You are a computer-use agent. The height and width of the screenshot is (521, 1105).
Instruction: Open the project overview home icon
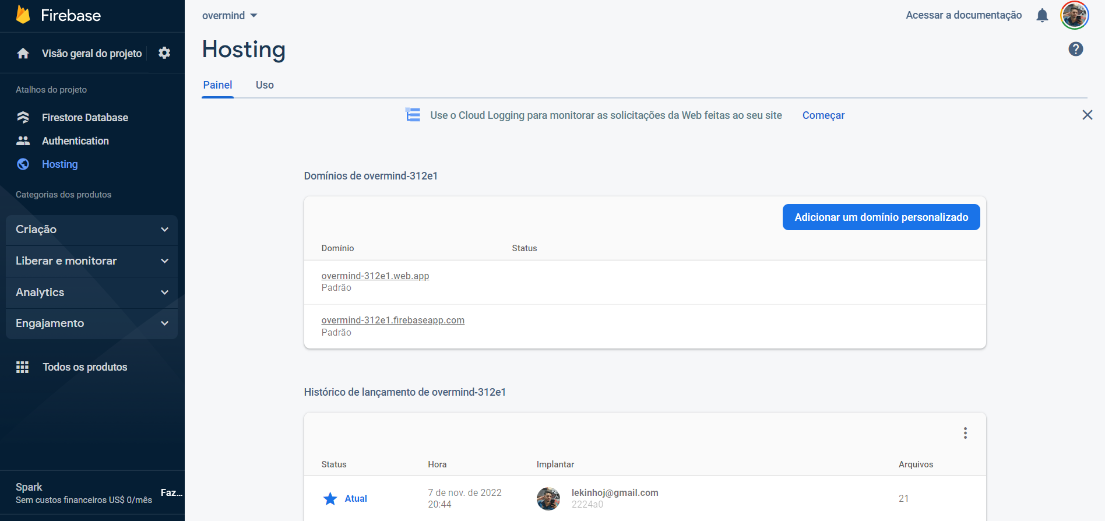coord(23,54)
